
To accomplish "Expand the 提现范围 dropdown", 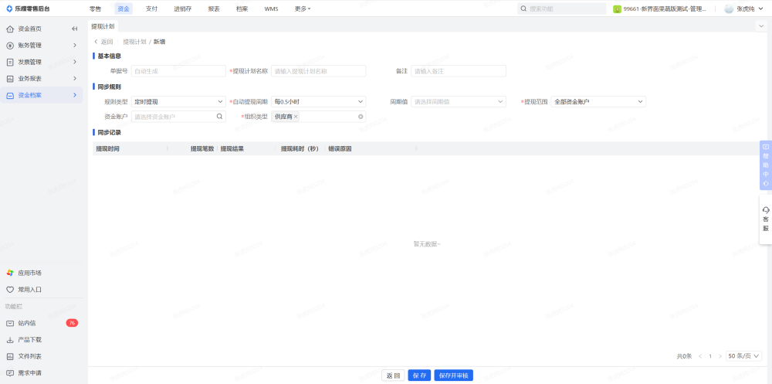I will click(x=598, y=101).
